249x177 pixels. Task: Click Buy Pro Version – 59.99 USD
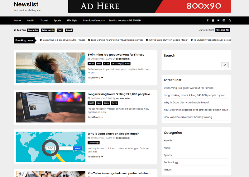click(x=125, y=20)
